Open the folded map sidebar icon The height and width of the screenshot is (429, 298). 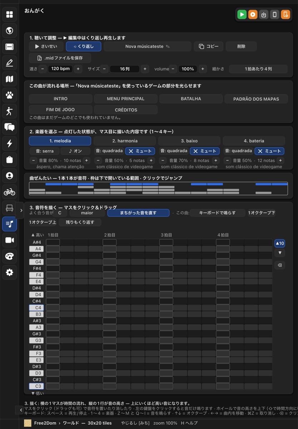click(x=10, y=79)
